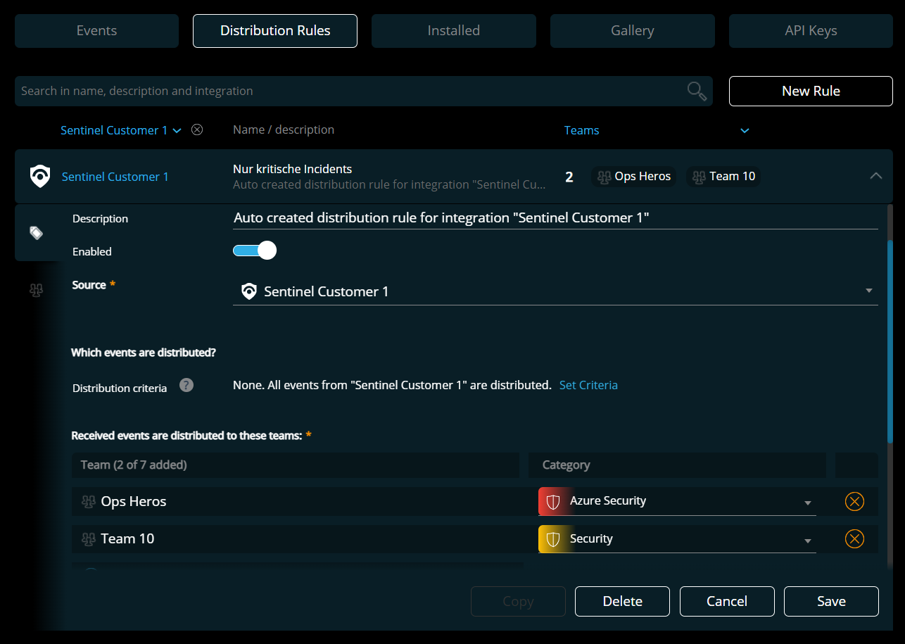
Task: Click the red Azure Security shield swatch
Action: click(x=552, y=502)
